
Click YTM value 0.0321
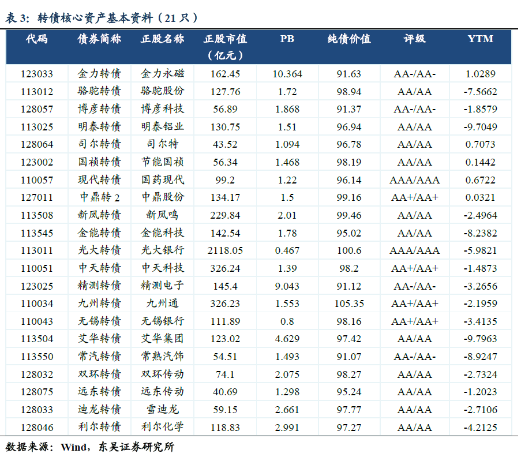click(481, 197)
